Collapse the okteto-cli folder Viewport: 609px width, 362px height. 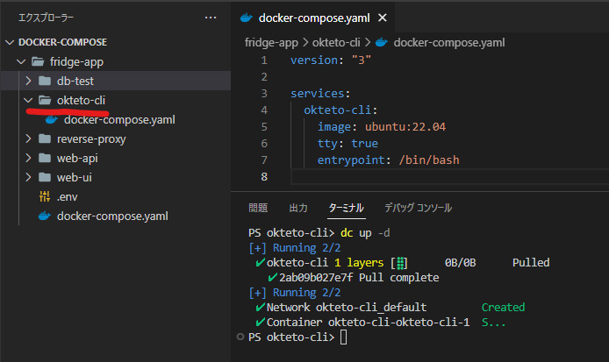(x=27, y=100)
